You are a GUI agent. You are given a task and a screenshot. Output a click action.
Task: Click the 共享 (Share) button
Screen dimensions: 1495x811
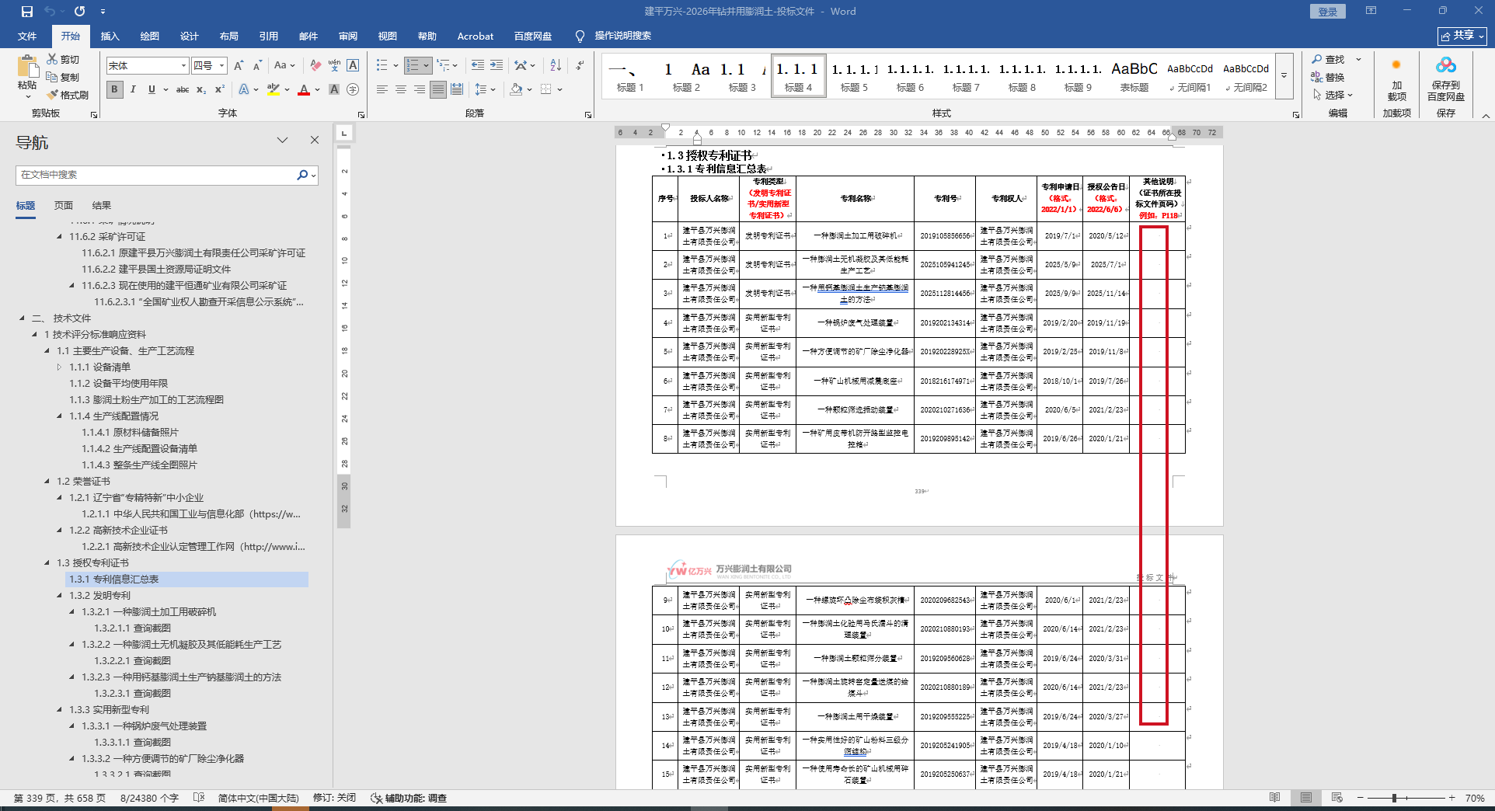[x=1462, y=36]
